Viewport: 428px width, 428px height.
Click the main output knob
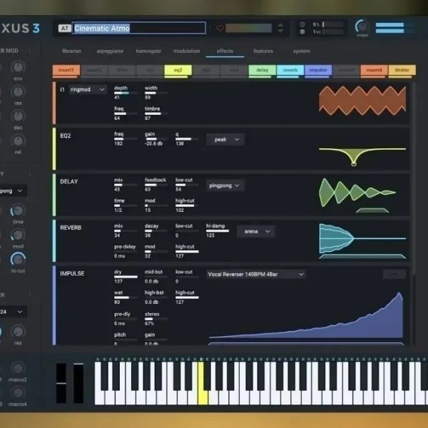(362, 26)
